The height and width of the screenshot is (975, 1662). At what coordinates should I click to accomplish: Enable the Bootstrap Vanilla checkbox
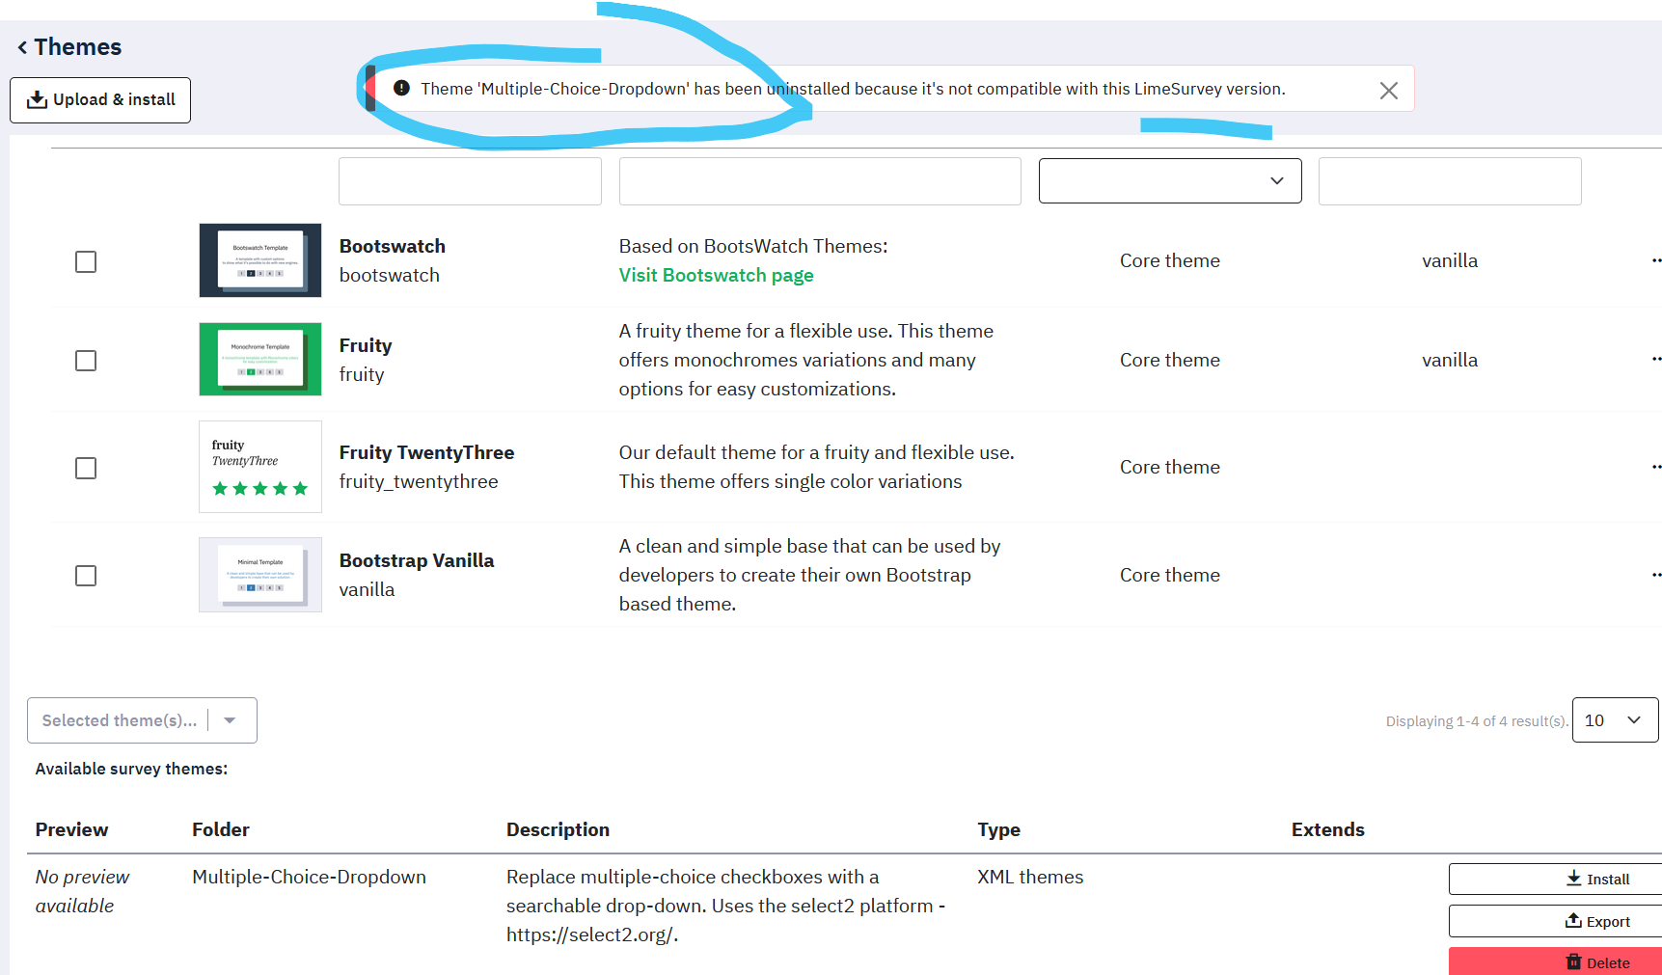pos(86,576)
